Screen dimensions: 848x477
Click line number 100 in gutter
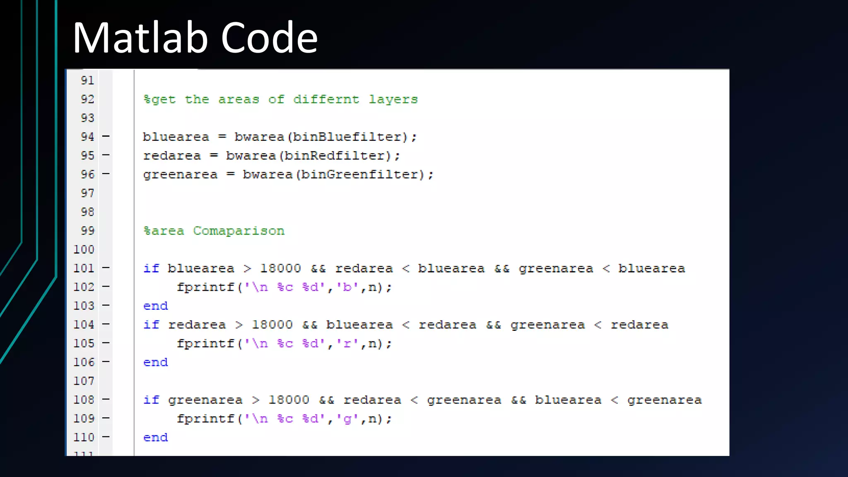click(x=84, y=250)
